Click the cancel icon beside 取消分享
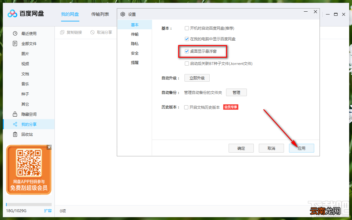Image resolution: width=352 pixels, height=220 pixels. pos(92,32)
